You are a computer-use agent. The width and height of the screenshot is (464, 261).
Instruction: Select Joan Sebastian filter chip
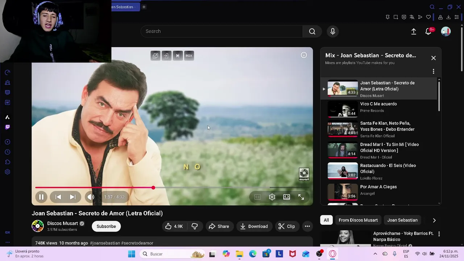pyautogui.click(x=402, y=220)
